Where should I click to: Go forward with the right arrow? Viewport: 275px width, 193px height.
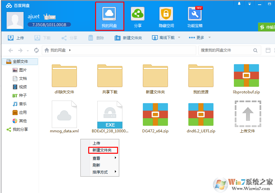click(x=20, y=51)
